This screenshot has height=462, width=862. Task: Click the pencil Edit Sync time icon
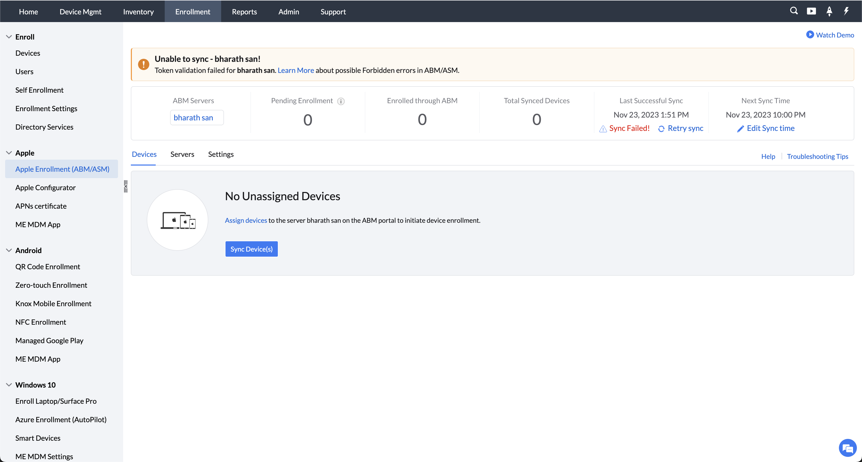tap(741, 129)
